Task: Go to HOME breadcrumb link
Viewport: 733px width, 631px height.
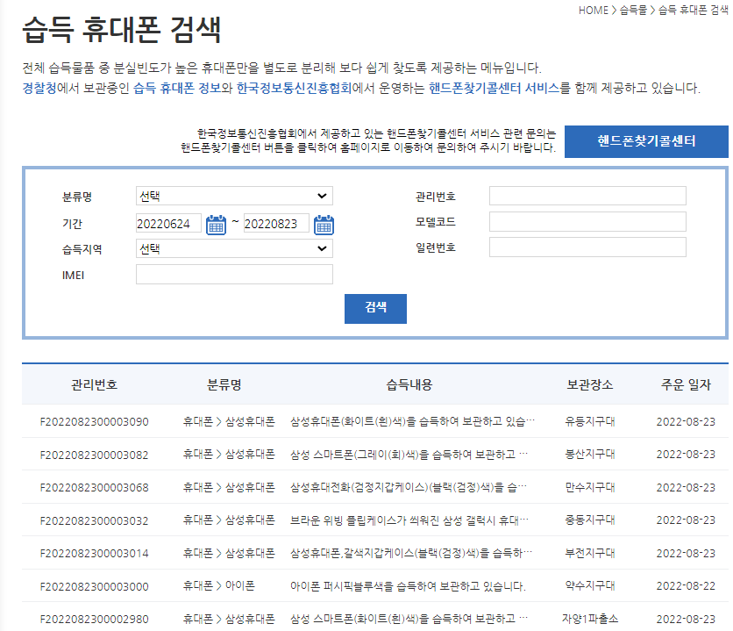Action: (594, 11)
